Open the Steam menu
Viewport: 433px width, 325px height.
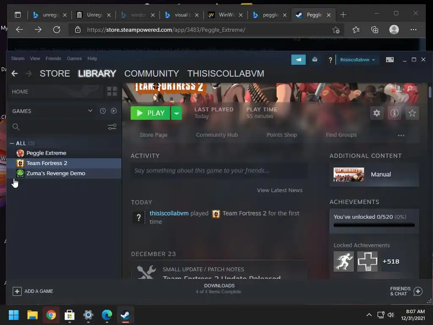point(18,58)
